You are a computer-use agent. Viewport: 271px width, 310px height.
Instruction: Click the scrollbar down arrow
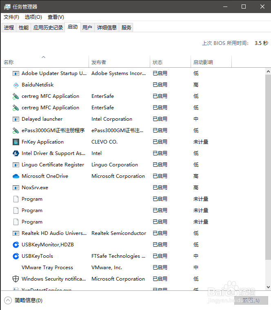point(268,287)
